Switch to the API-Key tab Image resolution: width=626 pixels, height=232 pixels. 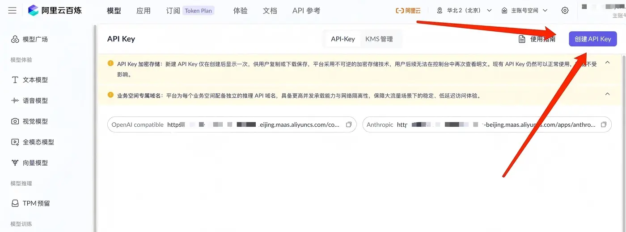[x=343, y=39]
